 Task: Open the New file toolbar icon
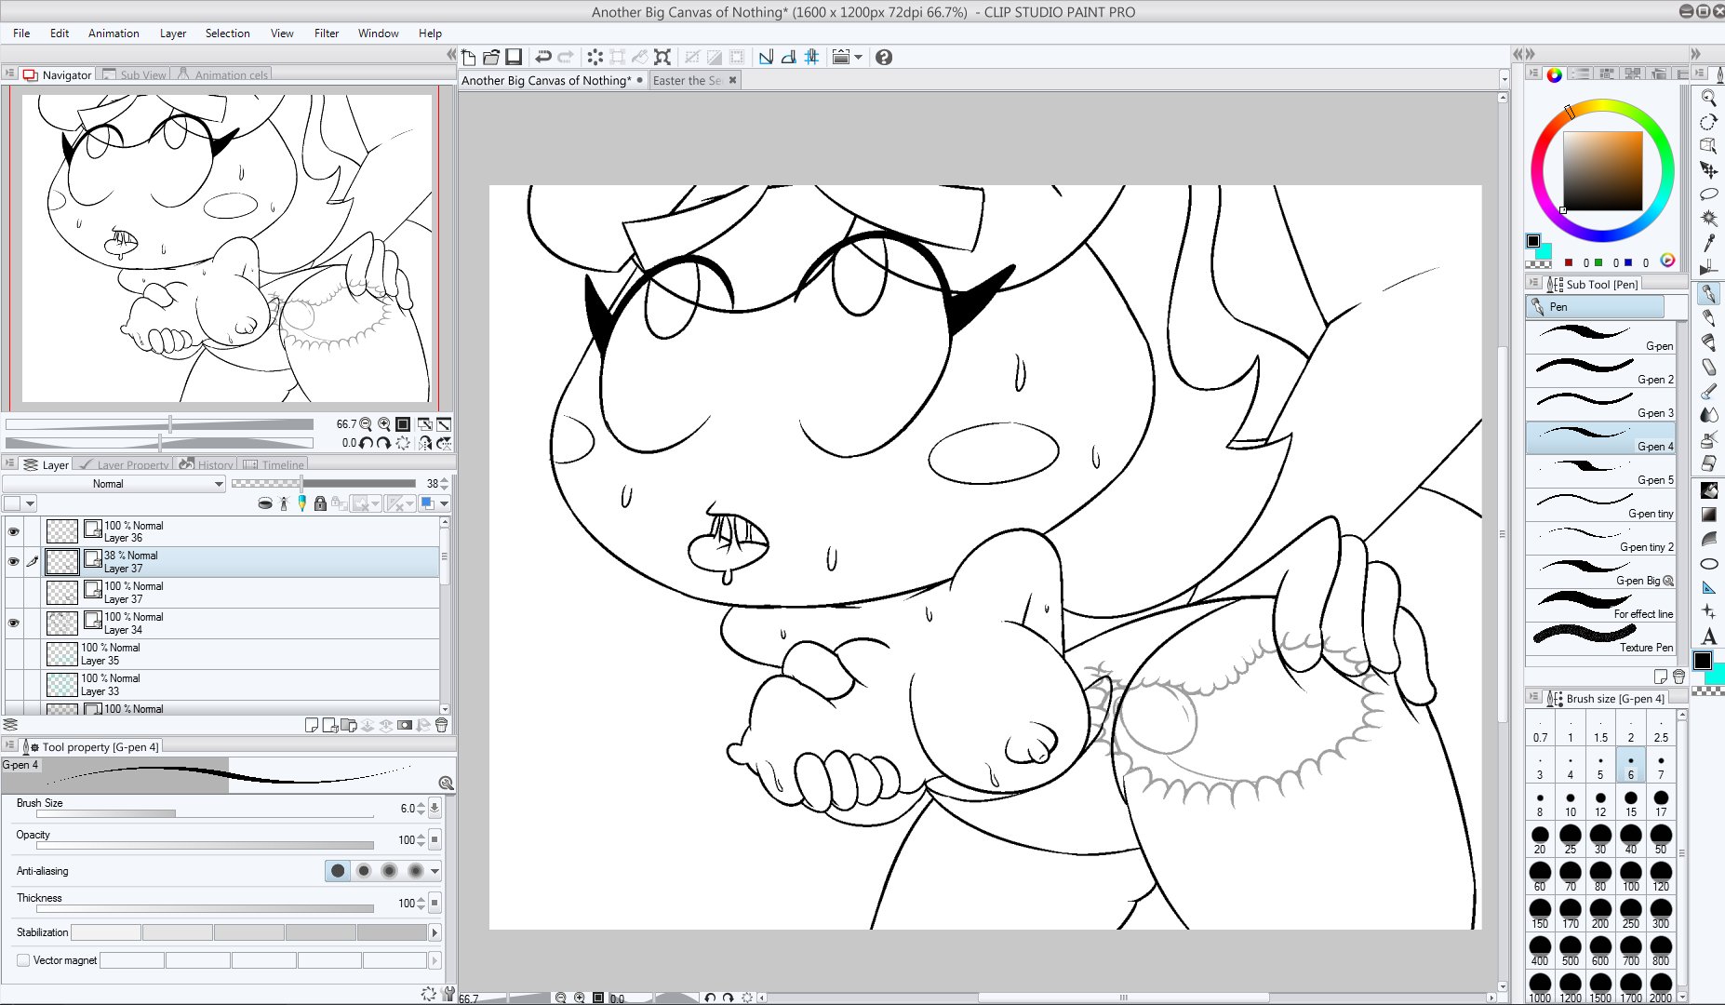pyautogui.click(x=469, y=57)
